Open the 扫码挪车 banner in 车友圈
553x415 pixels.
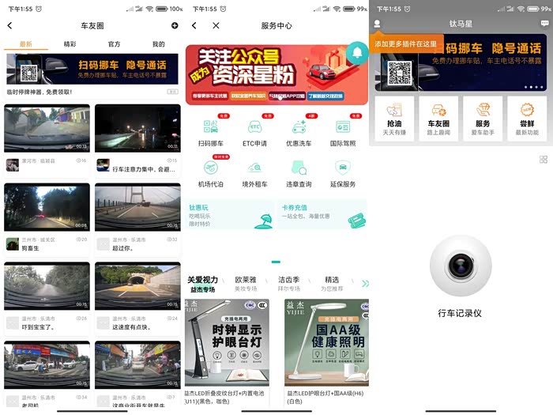coord(92,69)
